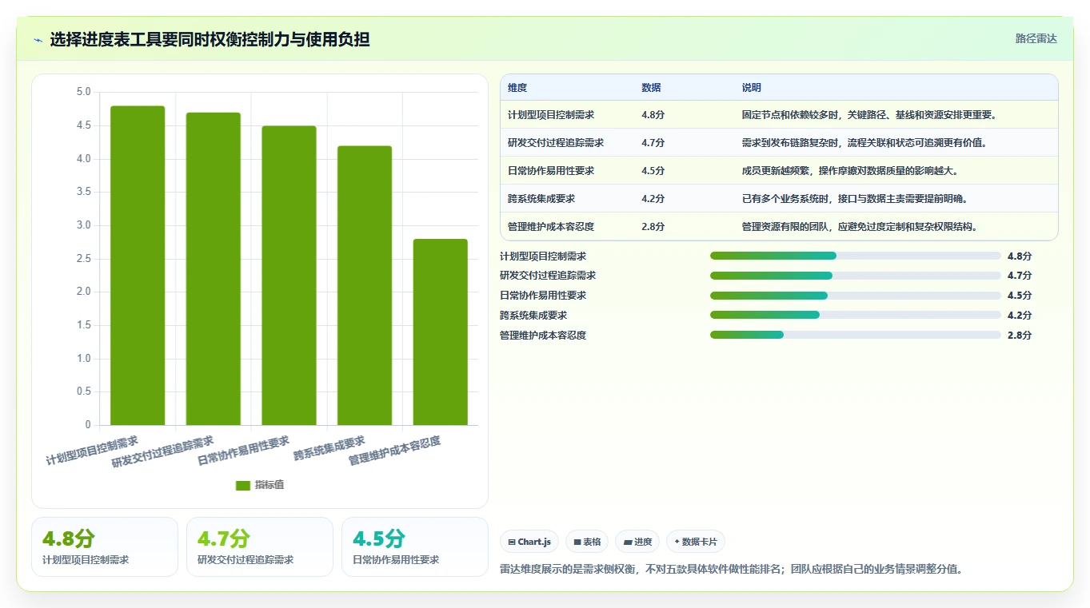Click the 日常协作易用性要求 progress bar

[856, 296]
